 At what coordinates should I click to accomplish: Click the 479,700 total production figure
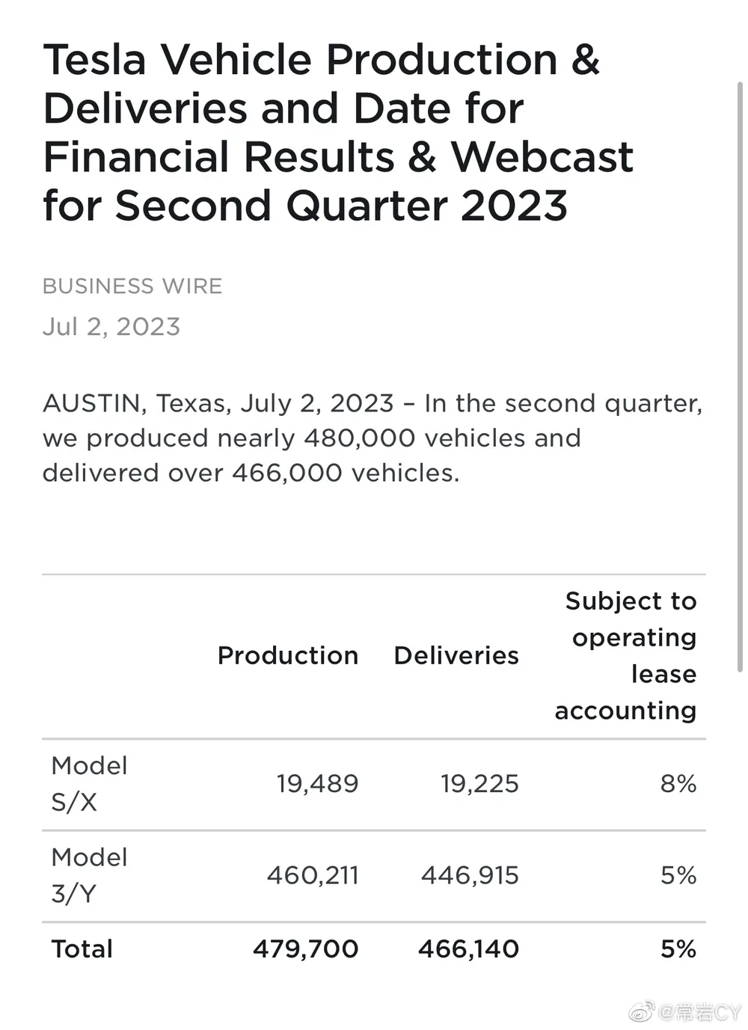point(306,948)
